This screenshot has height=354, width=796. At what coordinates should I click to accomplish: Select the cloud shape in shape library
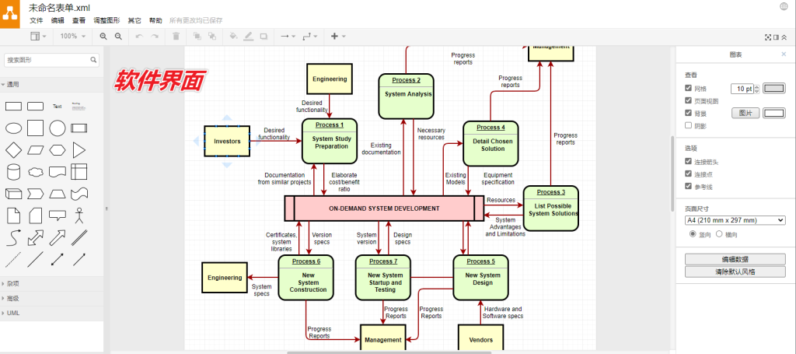[x=35, y=172]
